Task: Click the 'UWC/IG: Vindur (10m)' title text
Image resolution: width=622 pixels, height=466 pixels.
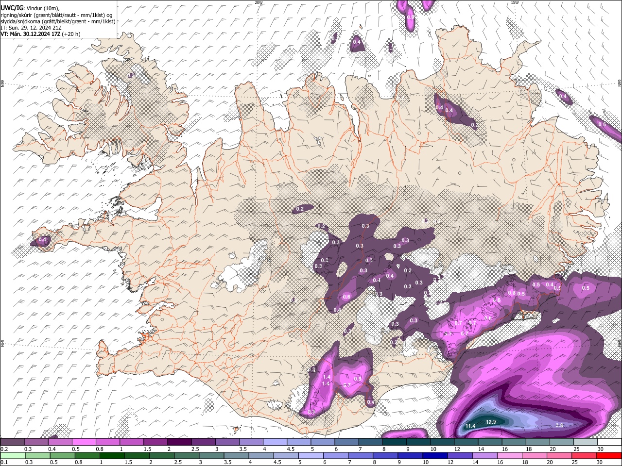Action: click(x=30, y=8)
